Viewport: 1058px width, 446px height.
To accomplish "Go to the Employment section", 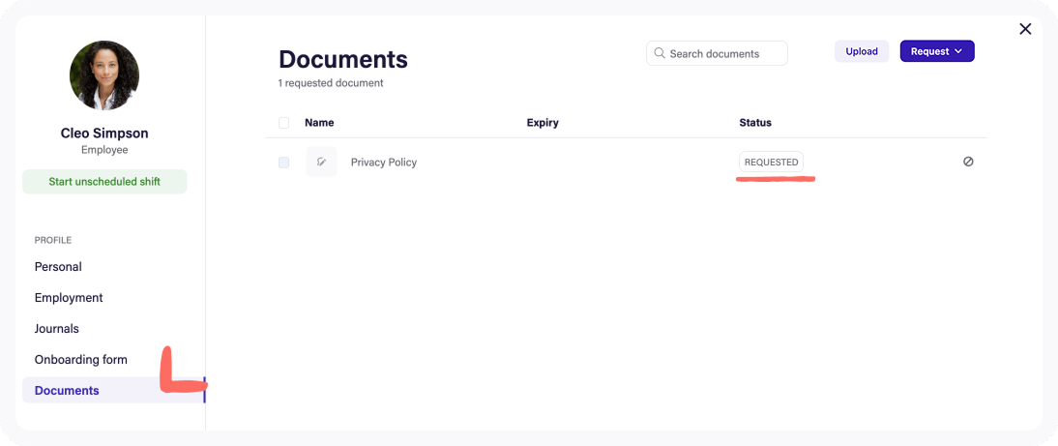I will click(x=69, y=298).
